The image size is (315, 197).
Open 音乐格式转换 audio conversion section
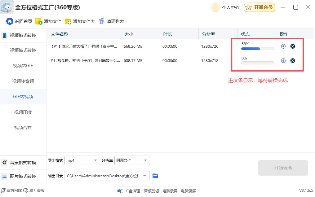tap(23, 162)
